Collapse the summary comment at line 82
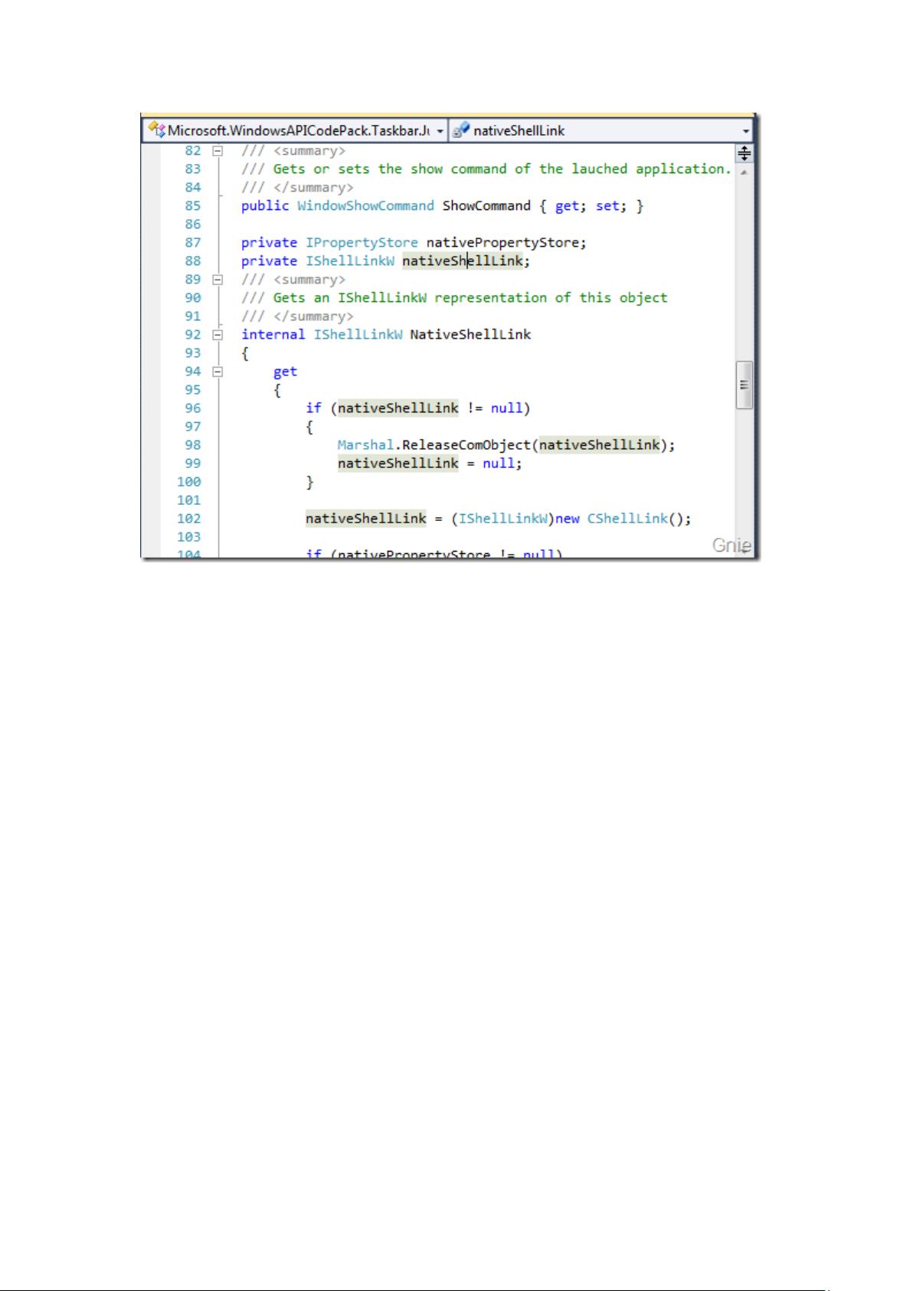Screen dimensions: 913x1291 tap(218, 151)
